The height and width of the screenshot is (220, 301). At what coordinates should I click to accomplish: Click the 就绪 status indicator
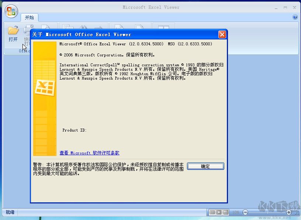(10, 212)
